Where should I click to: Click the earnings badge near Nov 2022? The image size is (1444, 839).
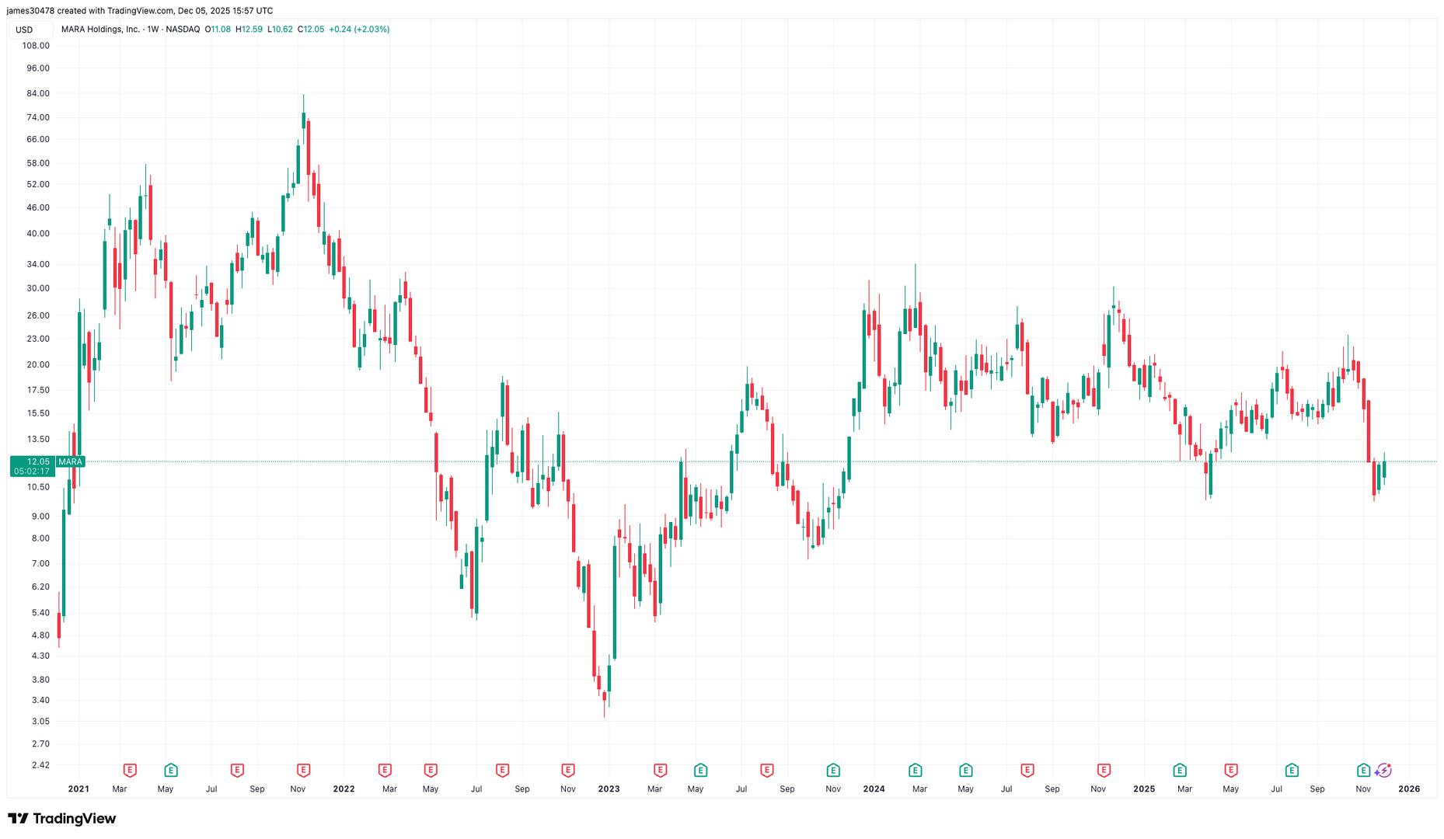click(x=568, y=770)
